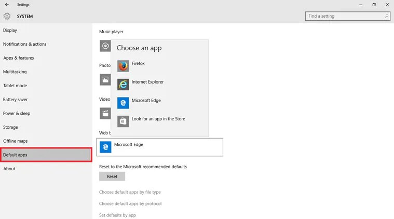The image size is (394, 219).
Task: Open Power & sleep settings
Action: pos(17,113)
